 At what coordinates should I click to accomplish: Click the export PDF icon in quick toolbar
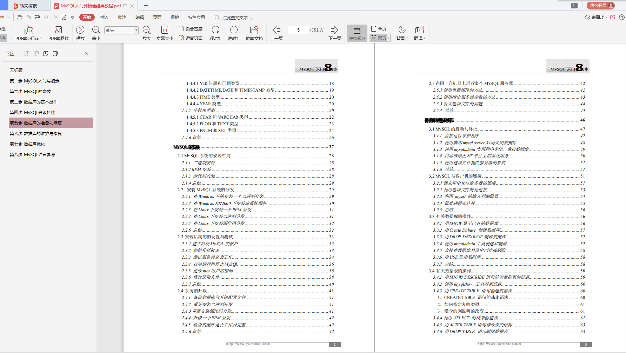pyautogui.click(x=64, y=17)
